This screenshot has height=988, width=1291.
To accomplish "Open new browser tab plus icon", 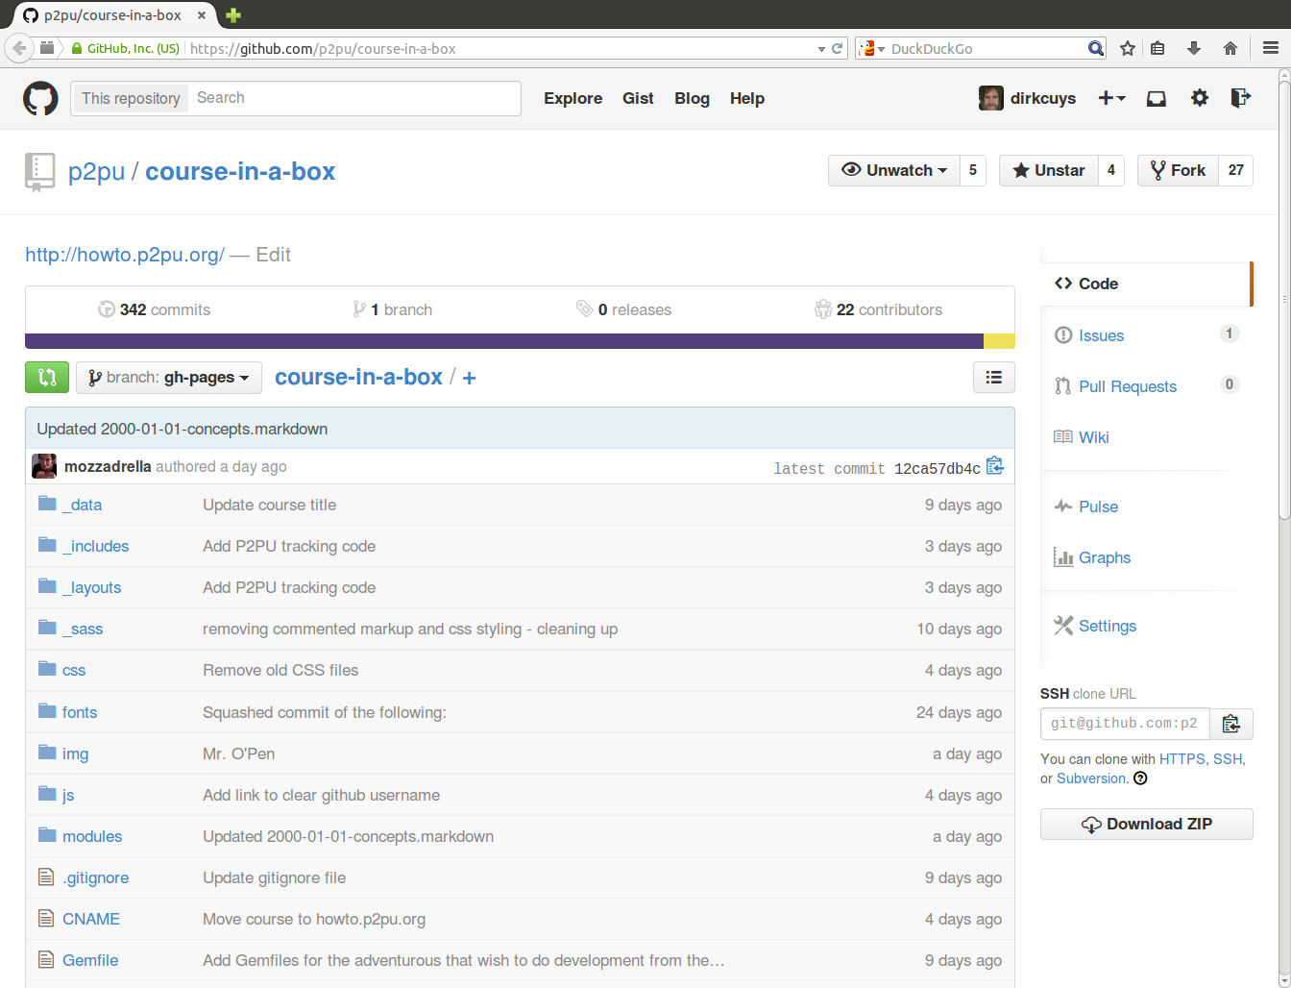I will point(233,15).
